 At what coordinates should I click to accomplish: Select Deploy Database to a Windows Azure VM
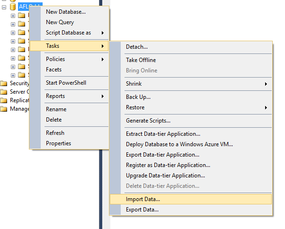click(179, 144)
